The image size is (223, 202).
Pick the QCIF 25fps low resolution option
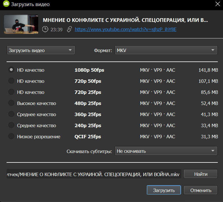click(11, 137)
